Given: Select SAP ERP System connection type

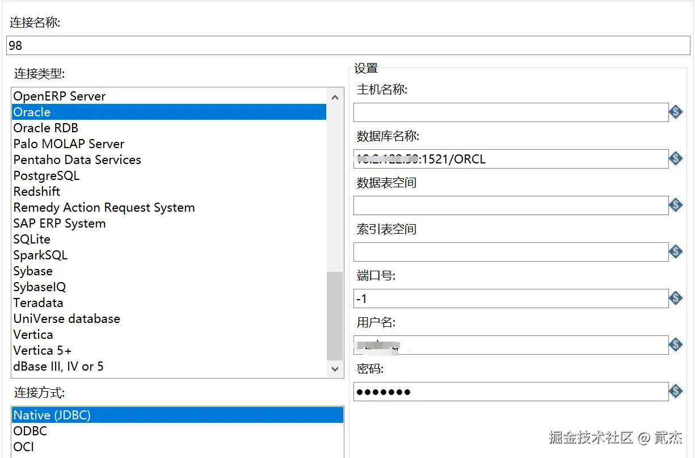Looking at the screenshot, I should coord(169,224).
